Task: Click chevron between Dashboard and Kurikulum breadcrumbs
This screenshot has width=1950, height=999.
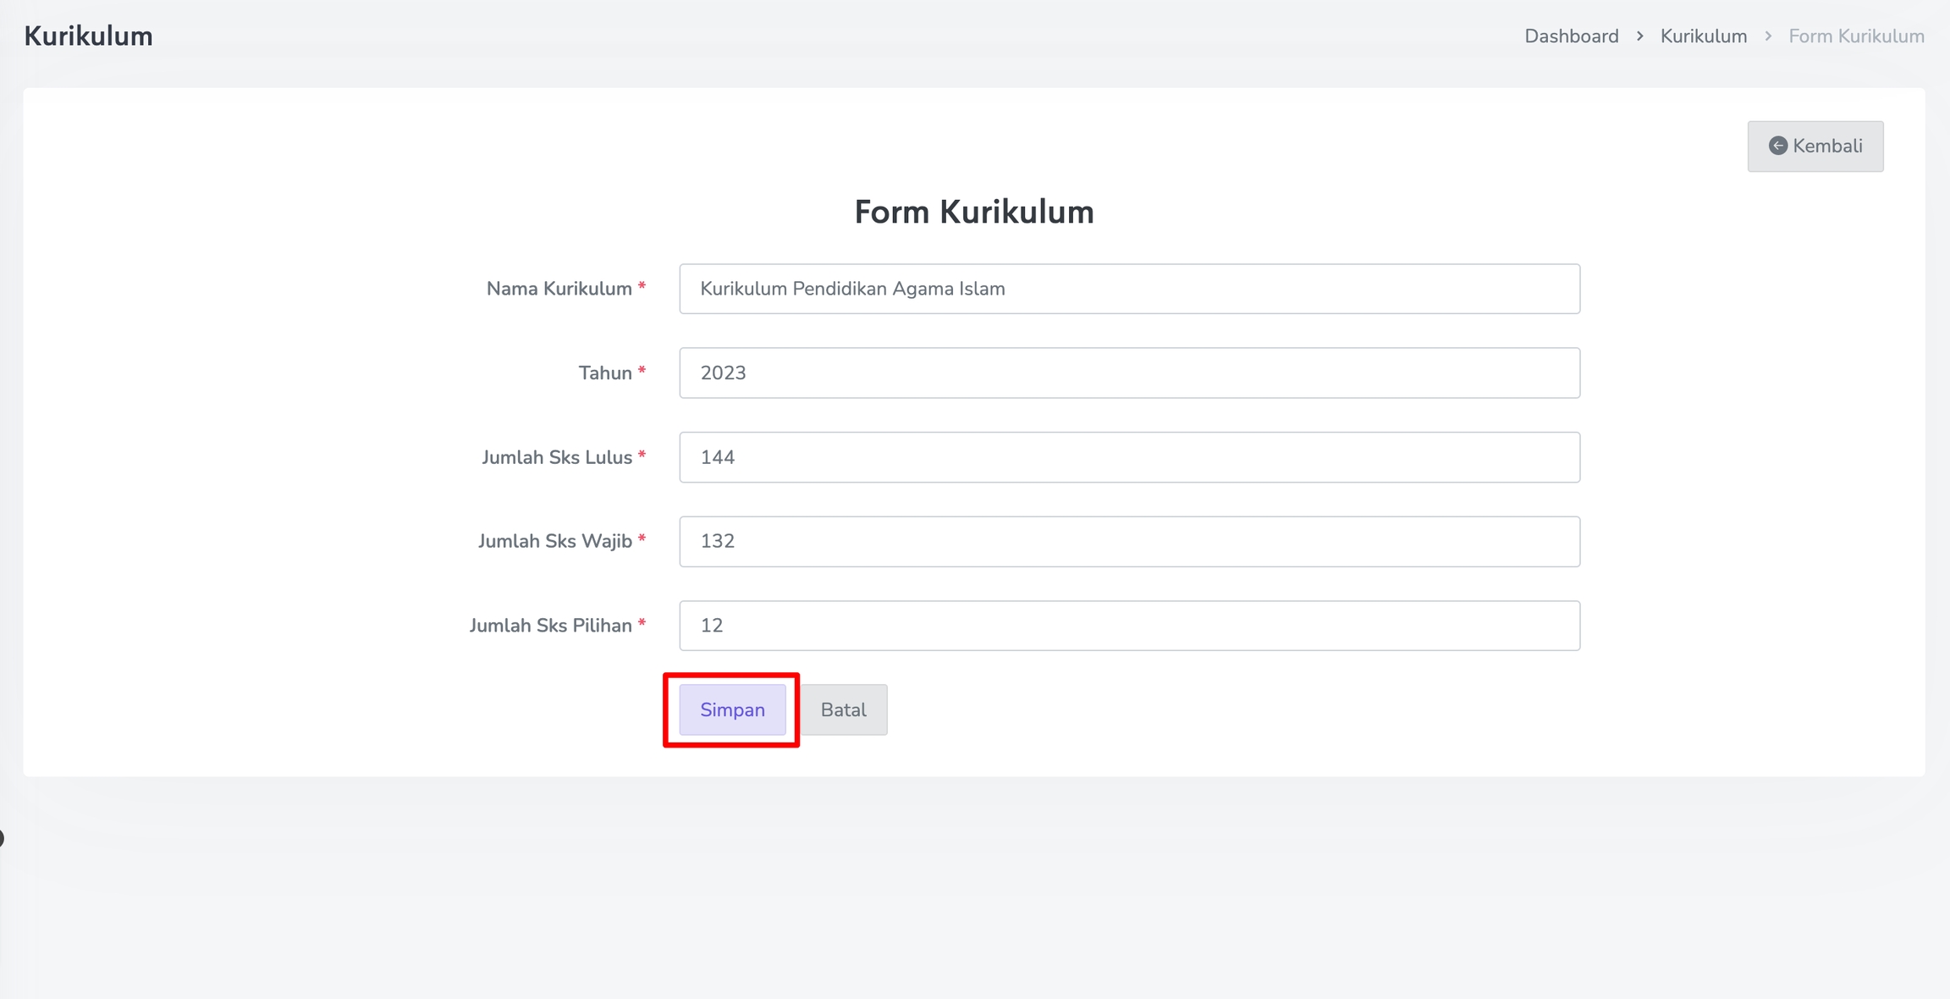Action: coord(1639,36)
